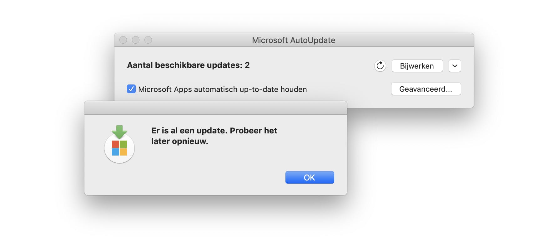This screenshot has width=534, height=245.
Task: Minimize the Microsoft AutoUpdate window
Action: (x=136, y=40)
